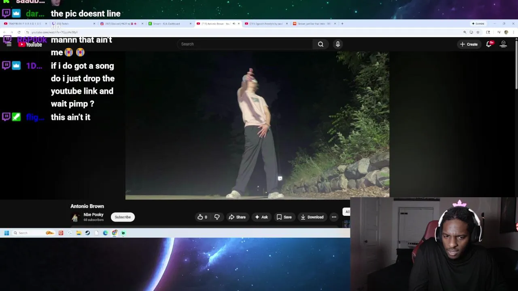Open the red square app on taskbar
Image resolution: width=518 pixels, height=291 pixels.
tap(61, 233)
